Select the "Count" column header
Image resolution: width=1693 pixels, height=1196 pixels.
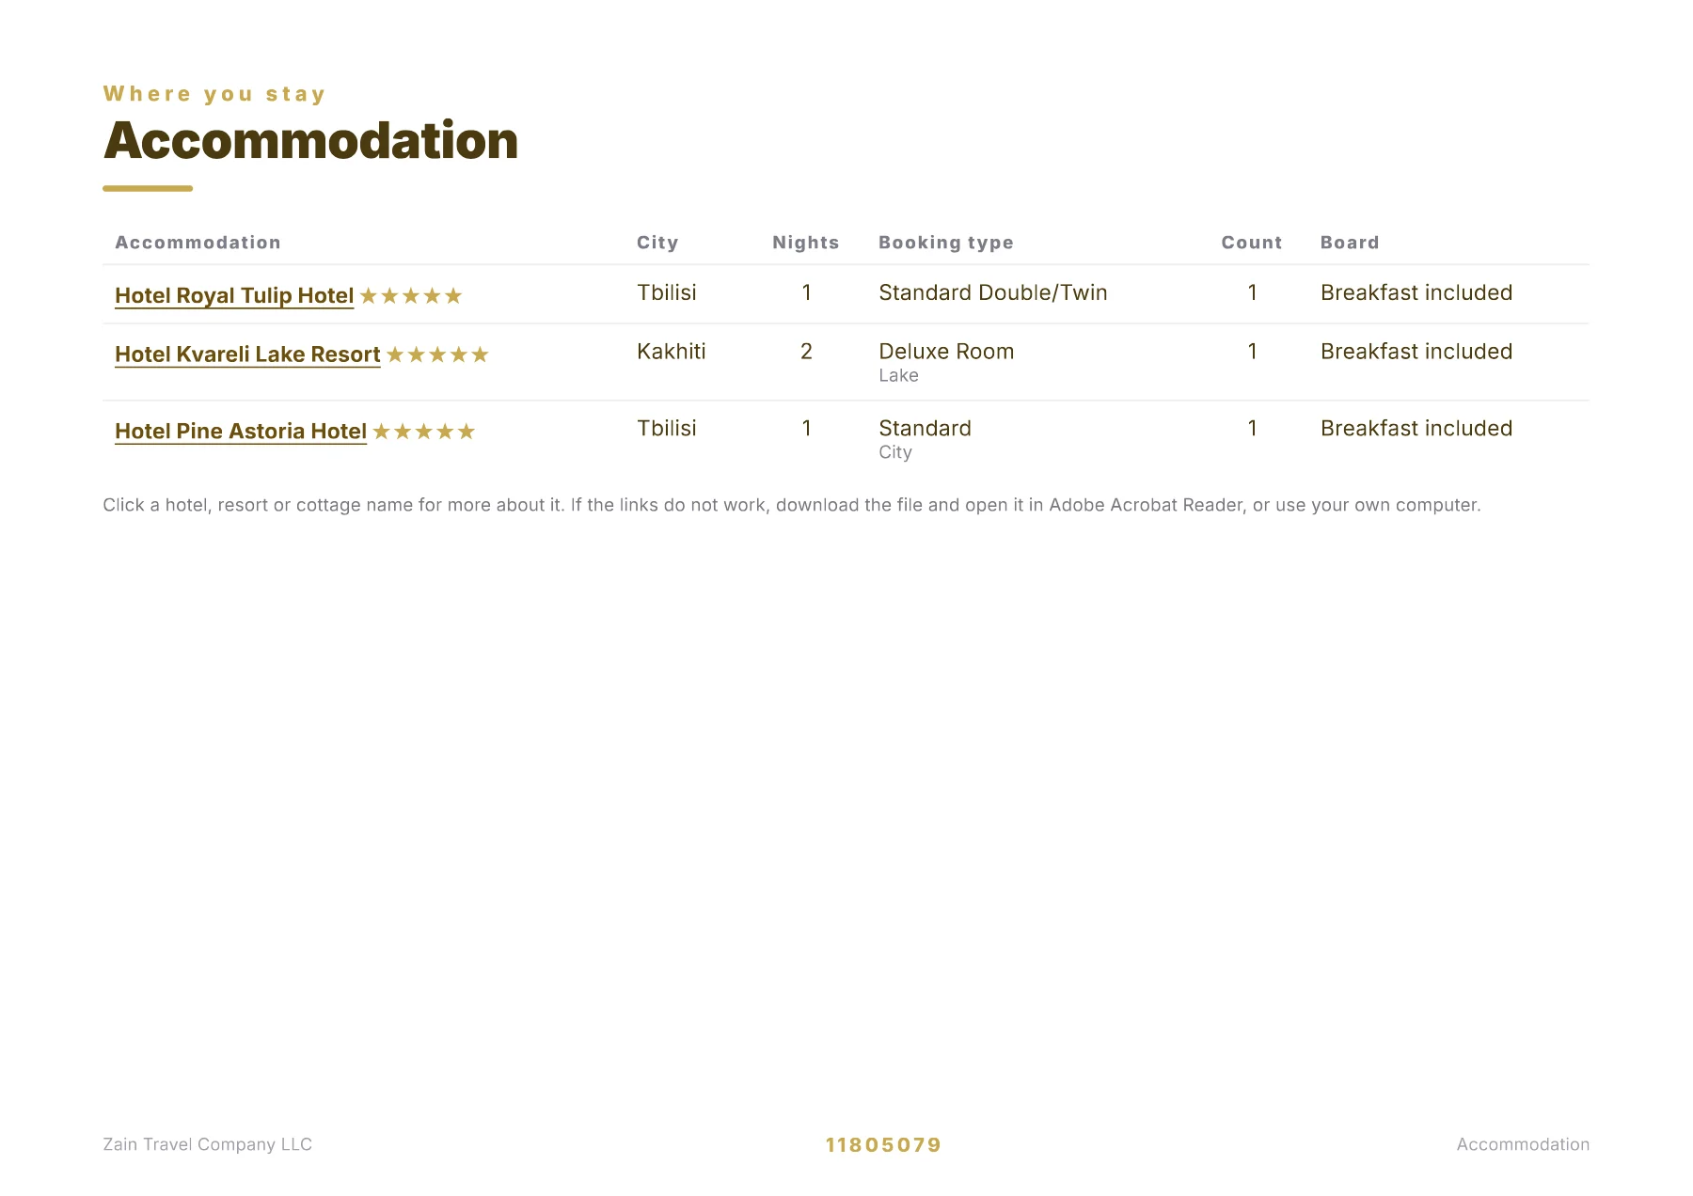coord(1252,243)
